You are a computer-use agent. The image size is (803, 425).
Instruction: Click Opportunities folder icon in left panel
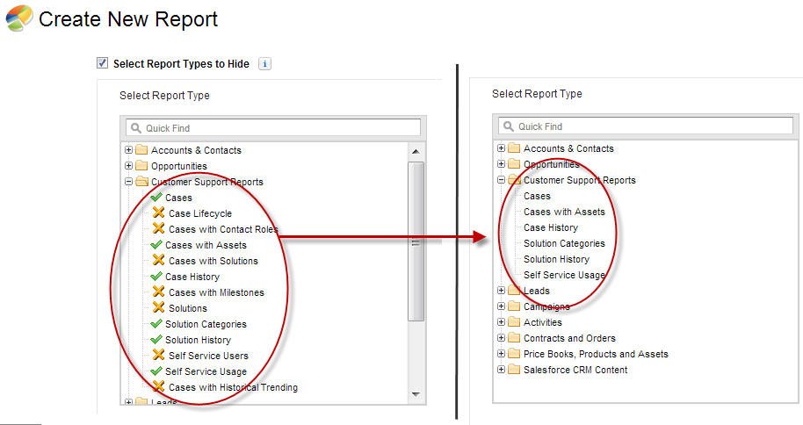(x=141, y=166)
